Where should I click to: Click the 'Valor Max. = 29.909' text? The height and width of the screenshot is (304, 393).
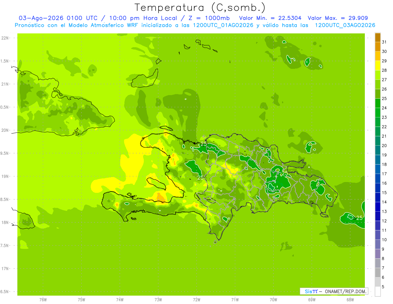coord(338,18)
